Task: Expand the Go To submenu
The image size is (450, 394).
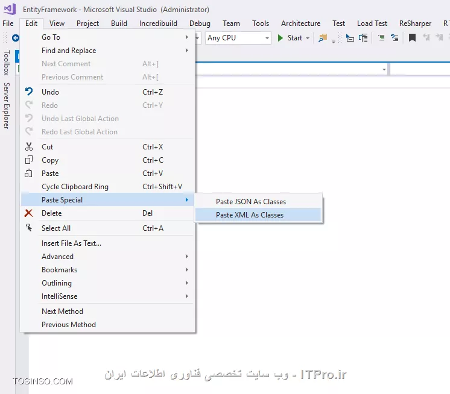Action: tap(187, 37)
